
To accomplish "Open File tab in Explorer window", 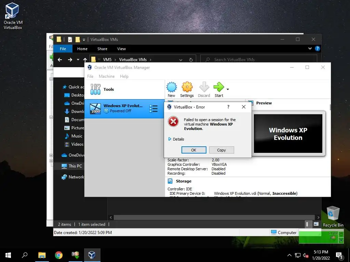I will tap(63, 48).
